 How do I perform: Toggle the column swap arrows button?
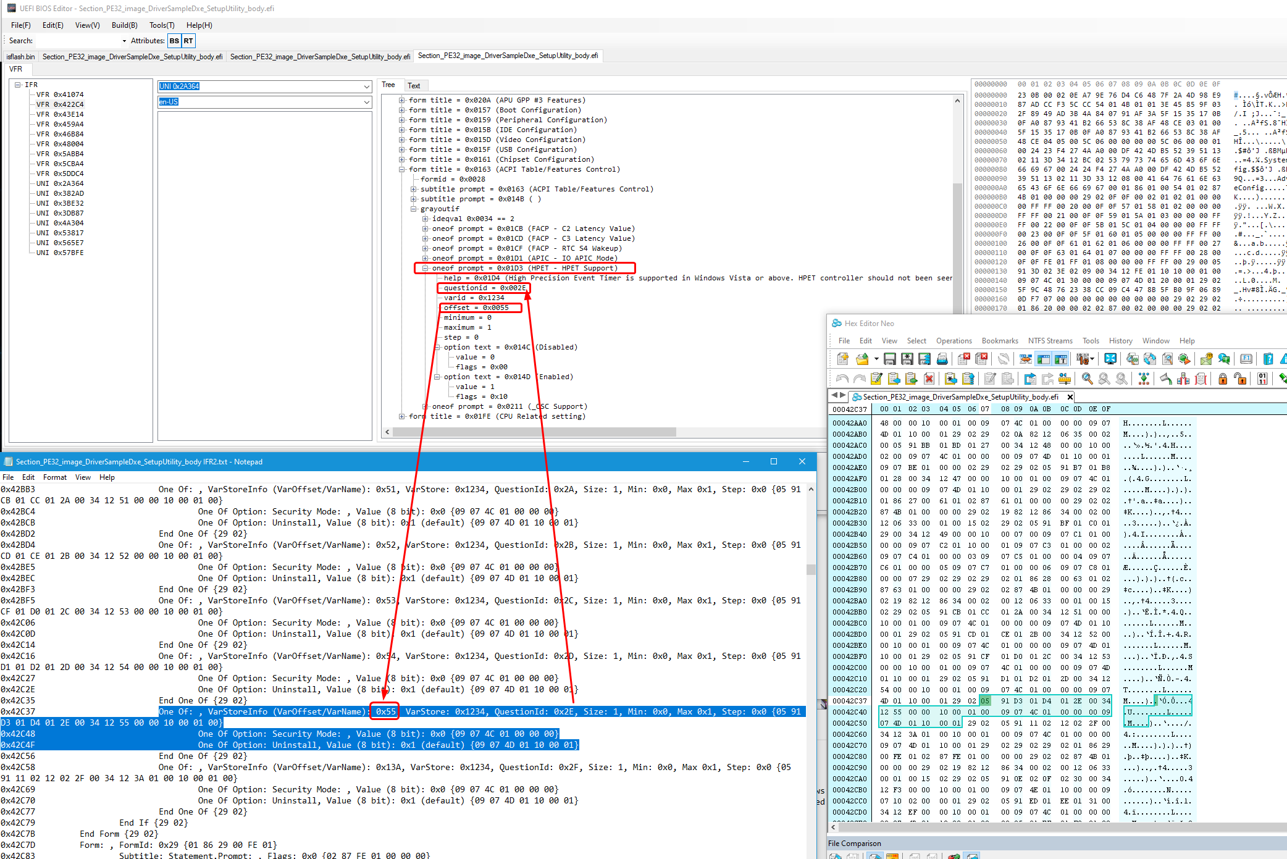1026,359
